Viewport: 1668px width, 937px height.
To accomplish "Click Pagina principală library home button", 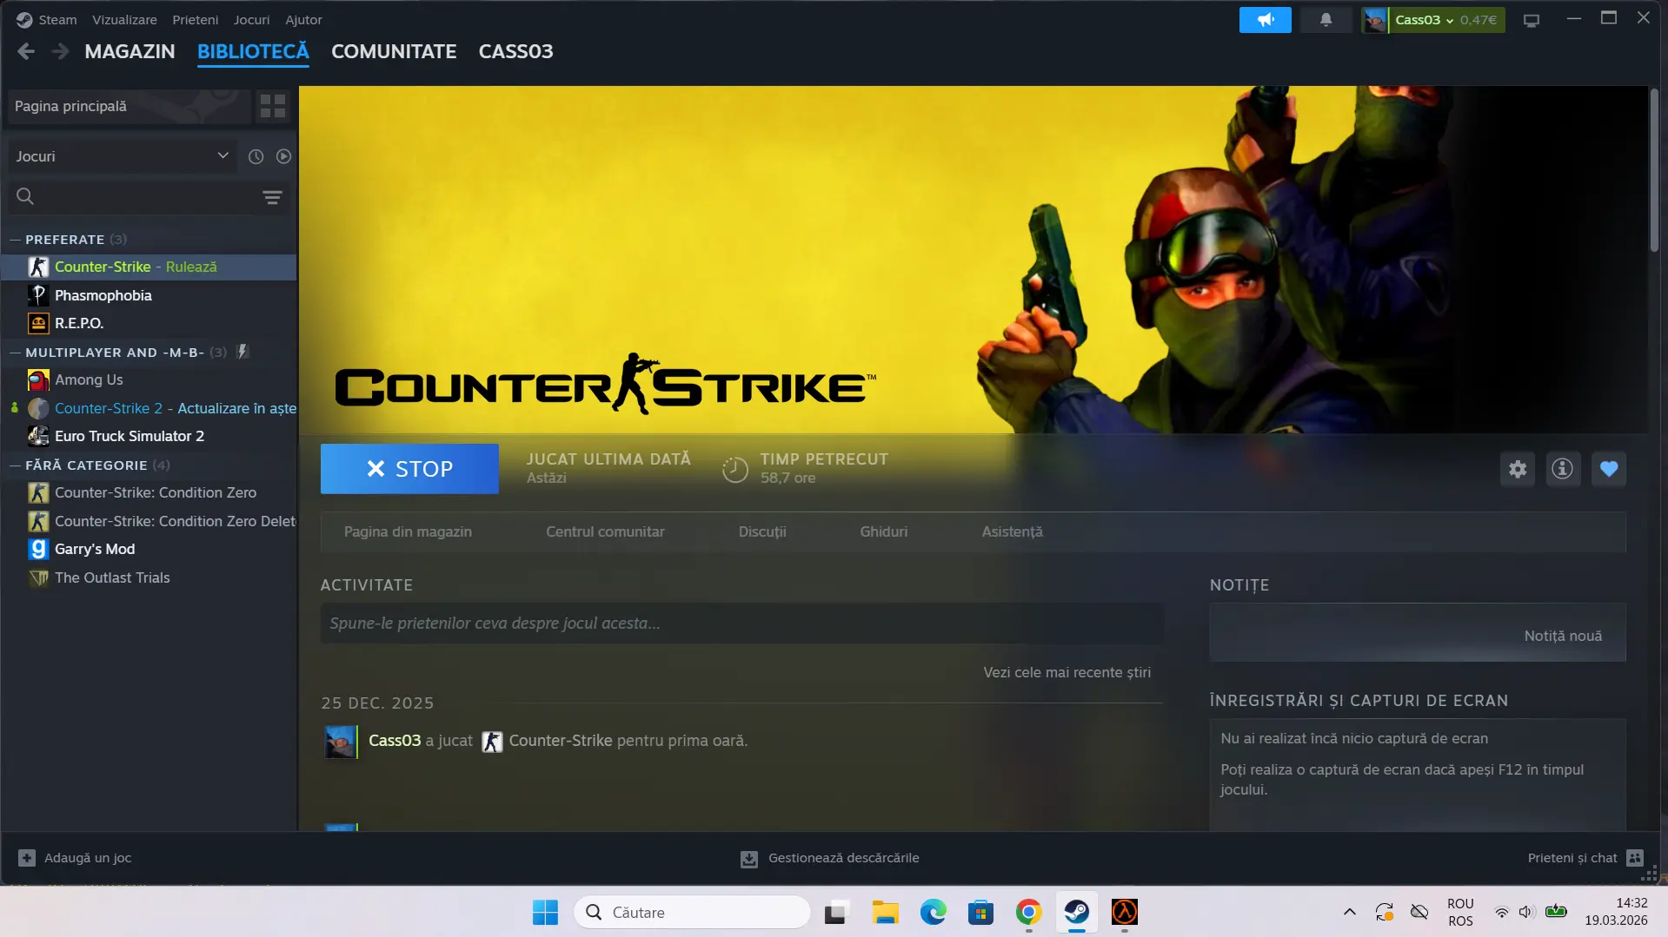I will [x=129, y=106].
